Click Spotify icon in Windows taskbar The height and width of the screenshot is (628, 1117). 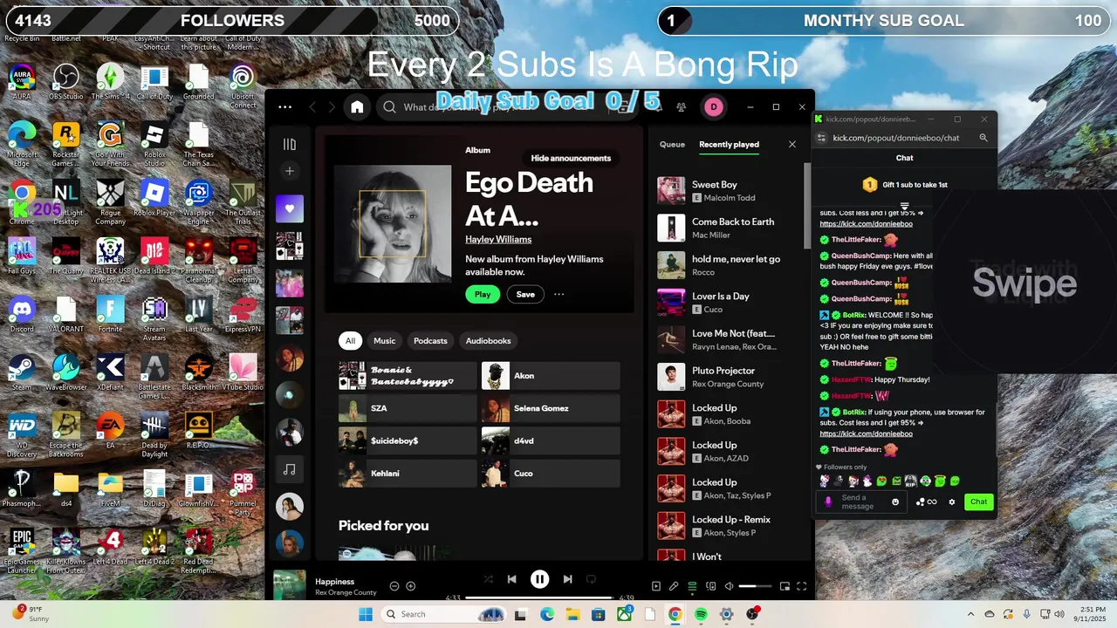[x=701, y=614]
